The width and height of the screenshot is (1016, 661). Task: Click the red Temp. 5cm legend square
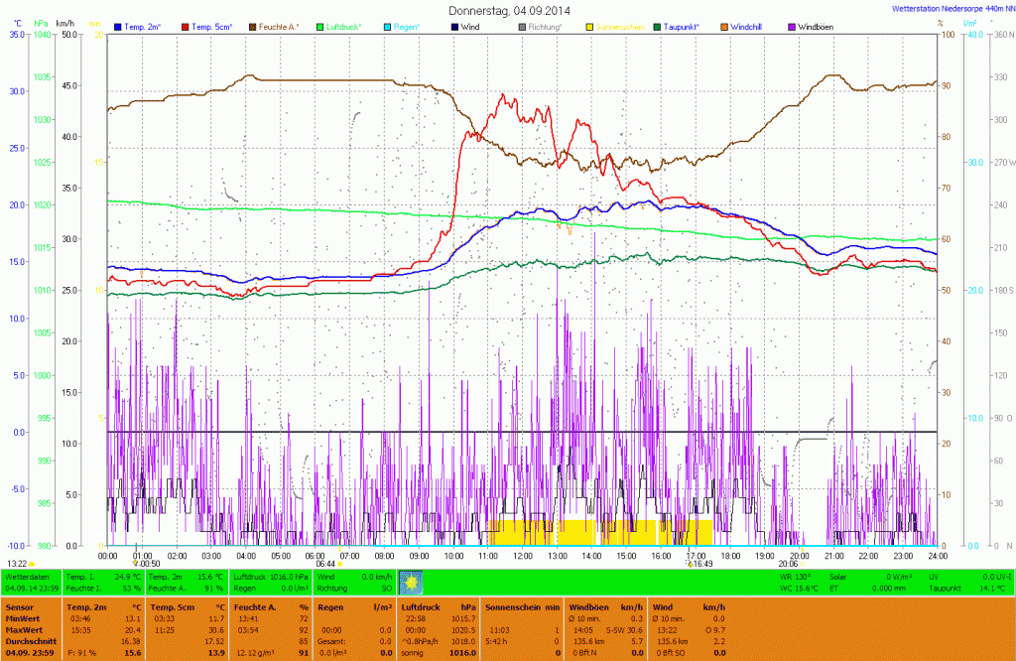pyautogui.click(x=186, y=26)
